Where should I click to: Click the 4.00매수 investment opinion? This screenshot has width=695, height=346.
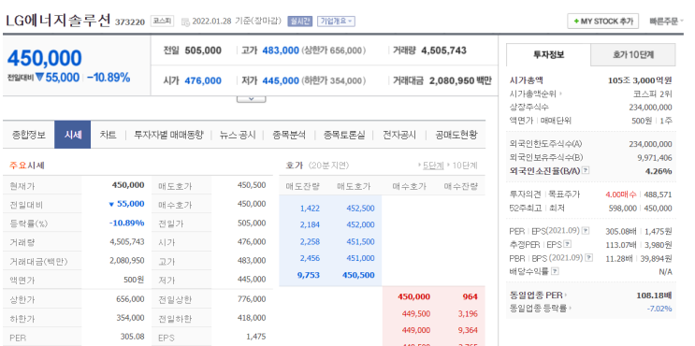pyautogui.click(x=620, y=195)
